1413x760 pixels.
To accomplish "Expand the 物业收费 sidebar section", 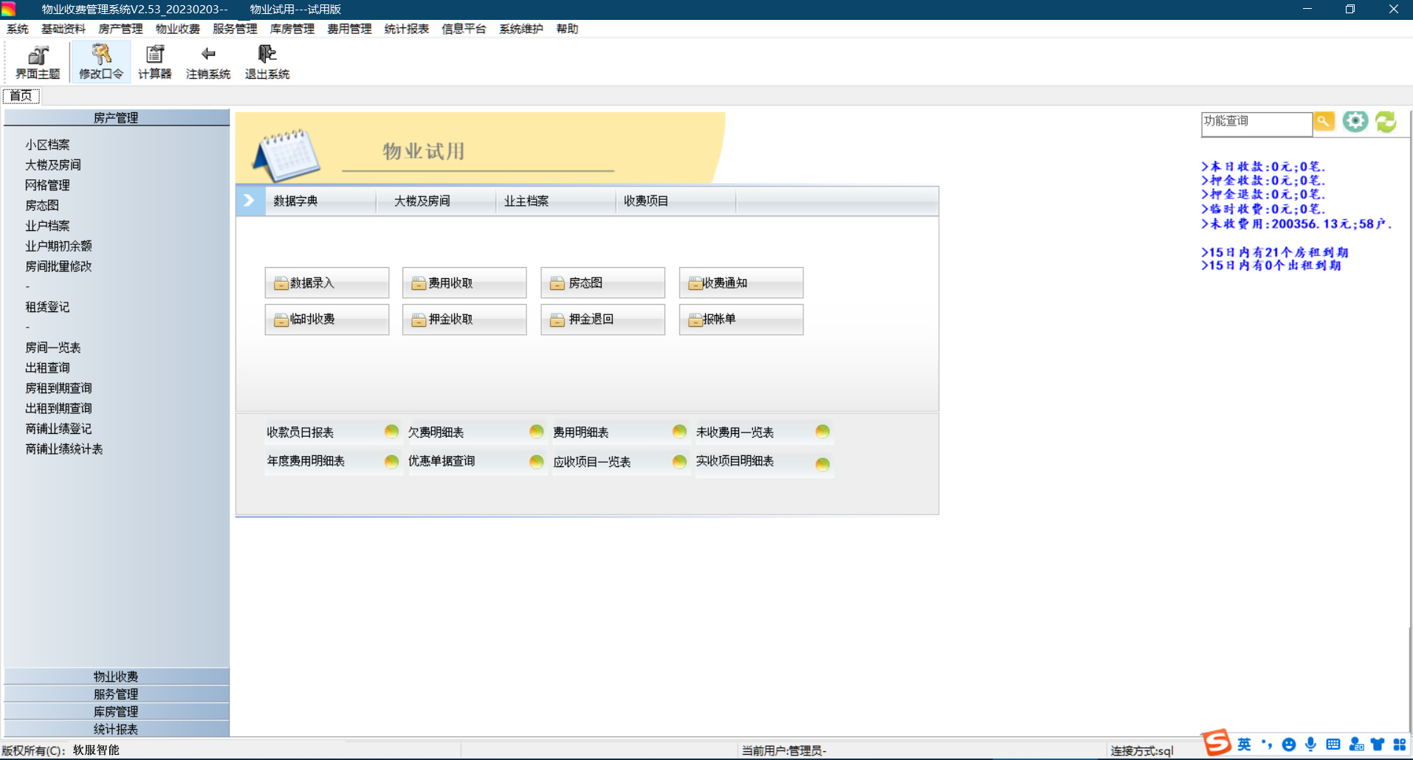I will (116, 676).
